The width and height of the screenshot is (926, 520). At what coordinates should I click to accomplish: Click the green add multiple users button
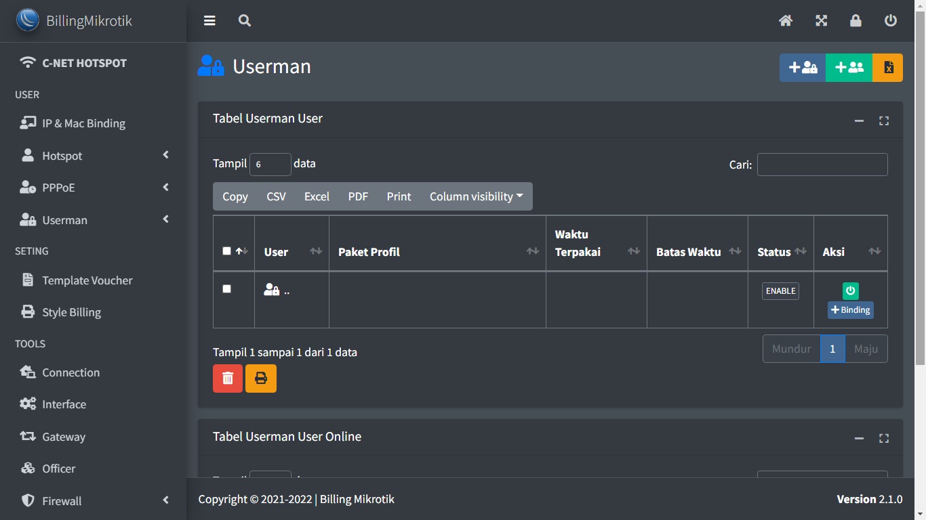click(x=849, y=68)
